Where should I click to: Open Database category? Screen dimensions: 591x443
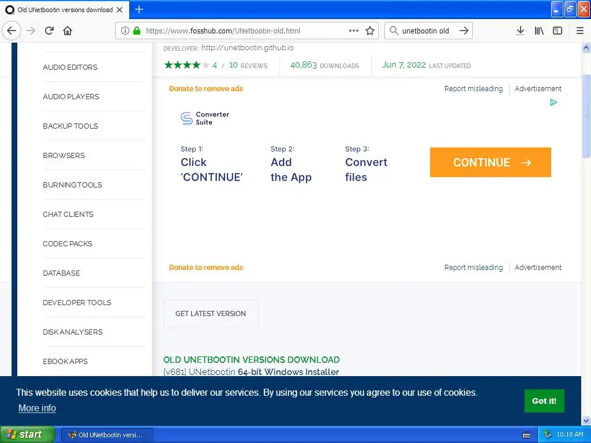point(61,273)
